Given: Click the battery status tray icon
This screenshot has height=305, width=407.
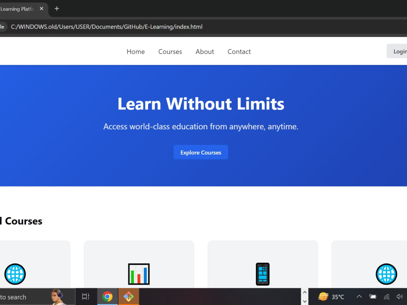Looking at the screenshot, I should [x=373, y=296].
